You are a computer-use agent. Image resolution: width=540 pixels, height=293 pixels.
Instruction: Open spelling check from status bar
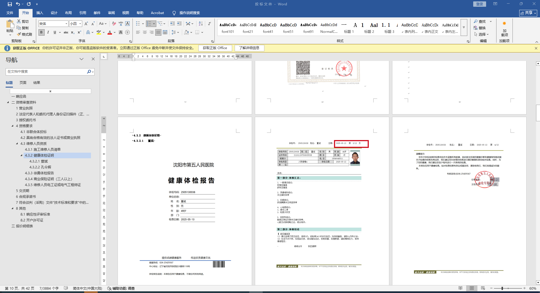pyautogui.click(x=66, y=288)
